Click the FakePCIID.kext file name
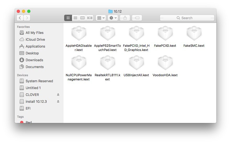Screen dimensions: 231x144 (x=165, y=46)
